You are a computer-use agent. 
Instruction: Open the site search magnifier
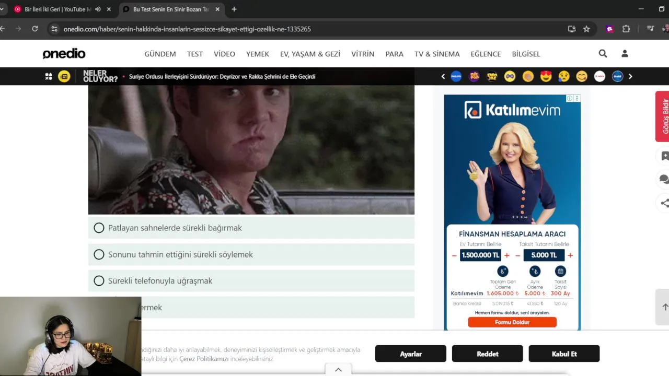coord(603,53)
